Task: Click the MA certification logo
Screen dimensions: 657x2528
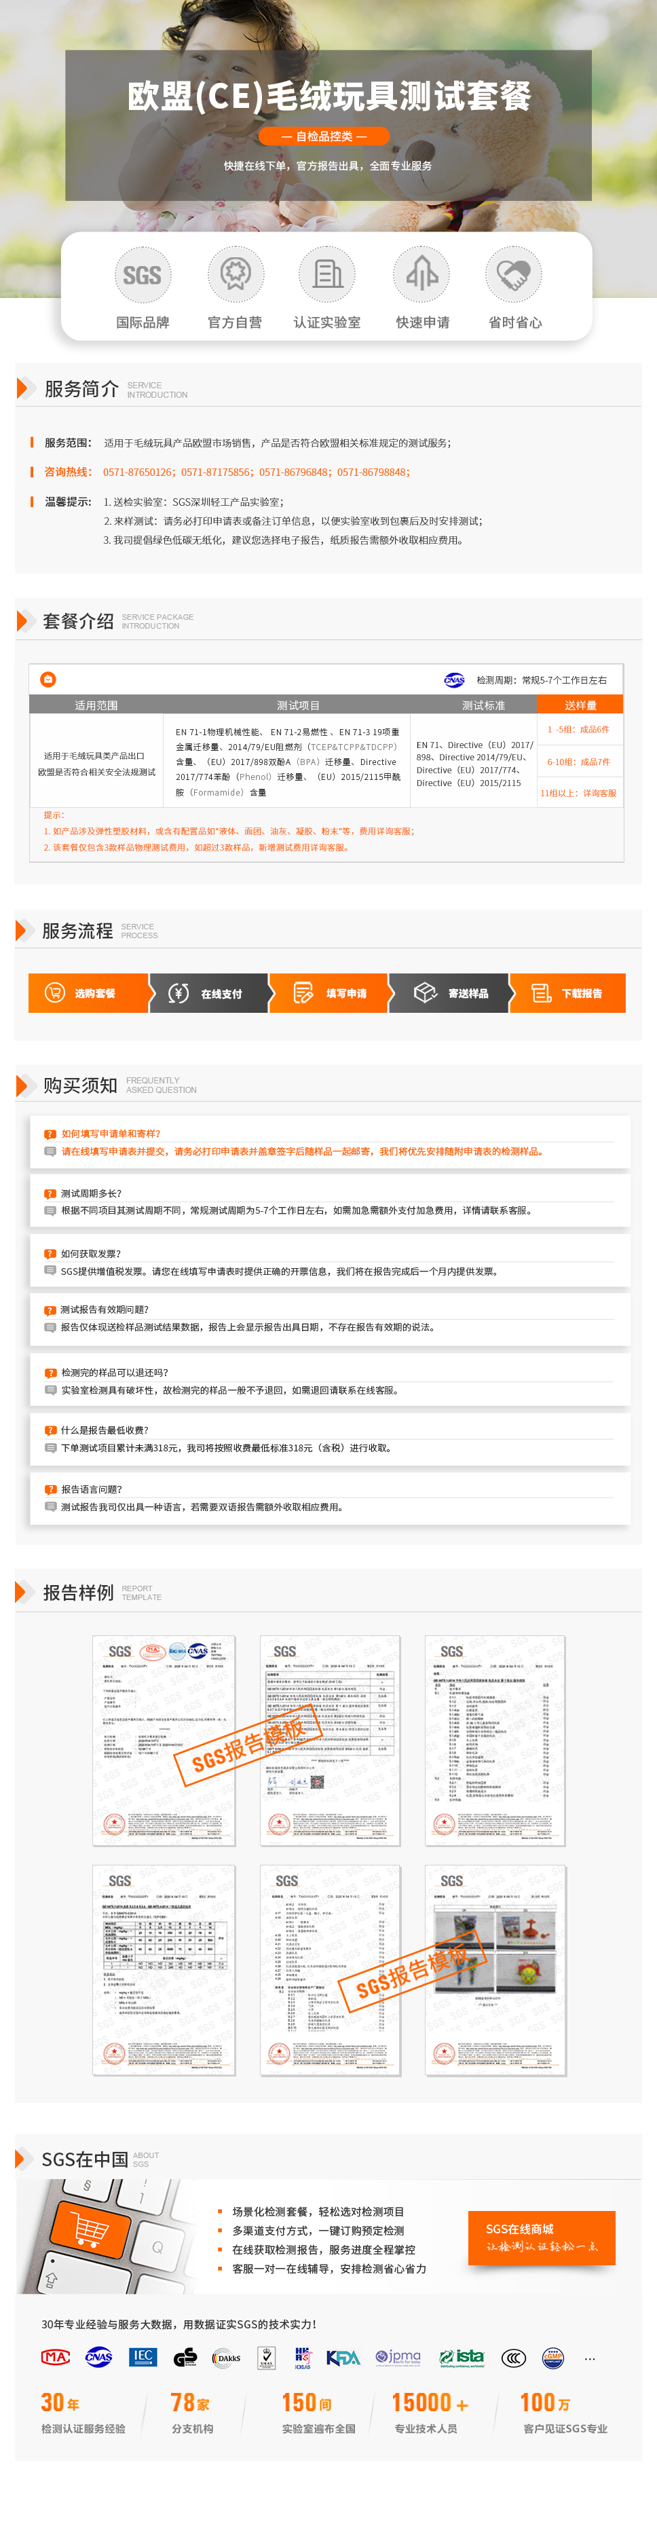Action: pyautogui.click(x=55, y=2357)
